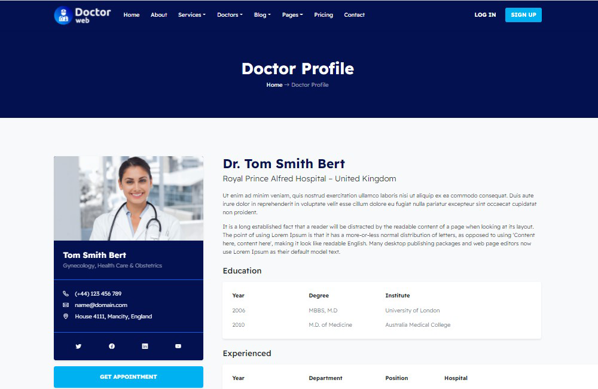Go to the About page

click(x=159, y=15)
